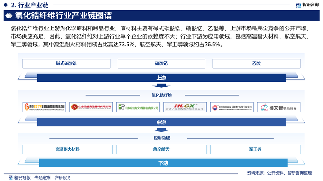This screenshot has width=323, height=181.
Task: Click the 上游 blue banner
Action: [x=161, y=78]
